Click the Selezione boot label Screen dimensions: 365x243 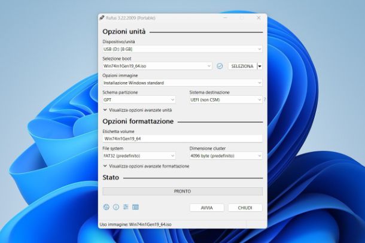pyautogui.click(x=117, y=59)
